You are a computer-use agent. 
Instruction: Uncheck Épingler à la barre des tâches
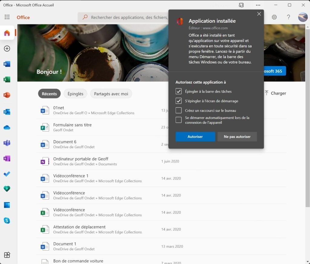tap(179, 91)
